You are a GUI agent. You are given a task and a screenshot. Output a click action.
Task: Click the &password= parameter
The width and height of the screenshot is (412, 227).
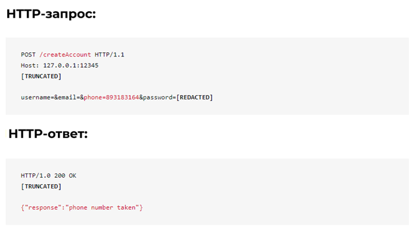[157, 97]
